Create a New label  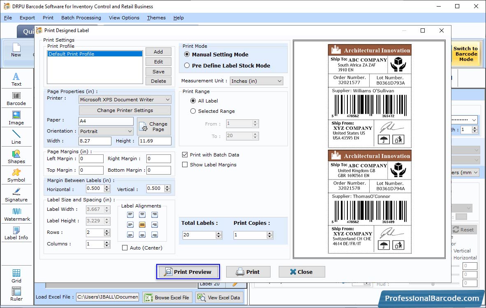[16, 50]
